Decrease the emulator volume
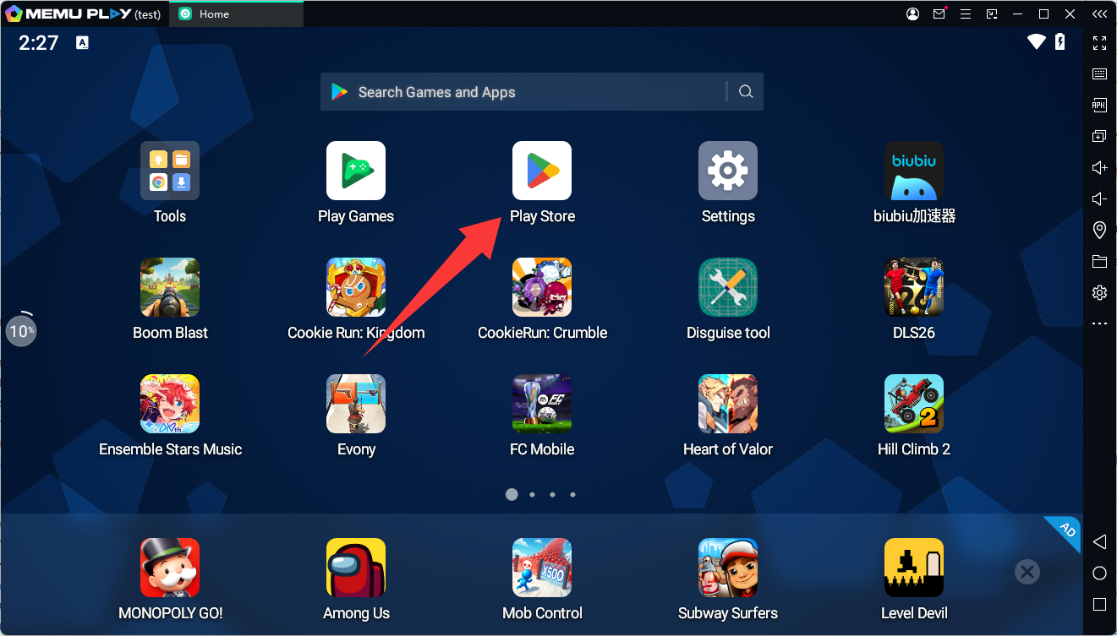The image size is (1117, 636). [1099, 198]
